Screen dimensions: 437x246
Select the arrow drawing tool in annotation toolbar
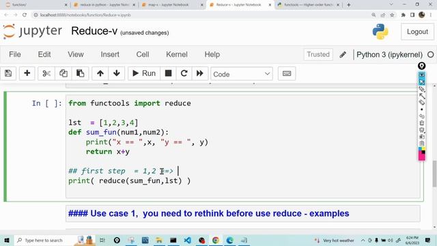tap(422, 96)
